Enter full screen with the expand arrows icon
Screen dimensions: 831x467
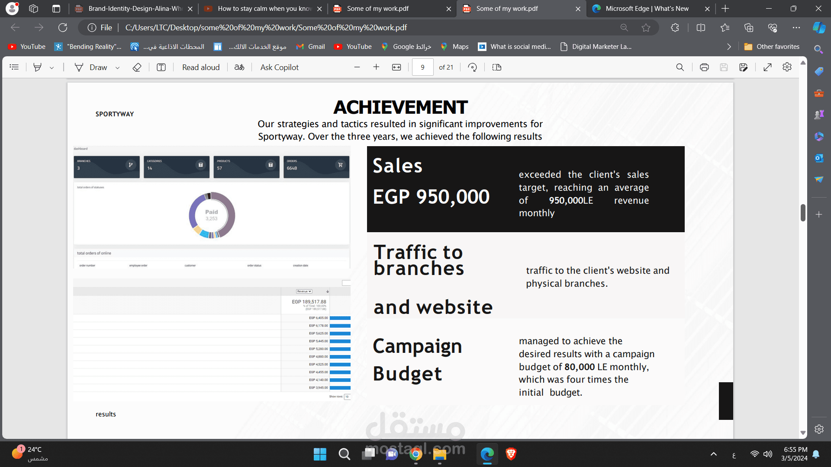tap(767, 67)
